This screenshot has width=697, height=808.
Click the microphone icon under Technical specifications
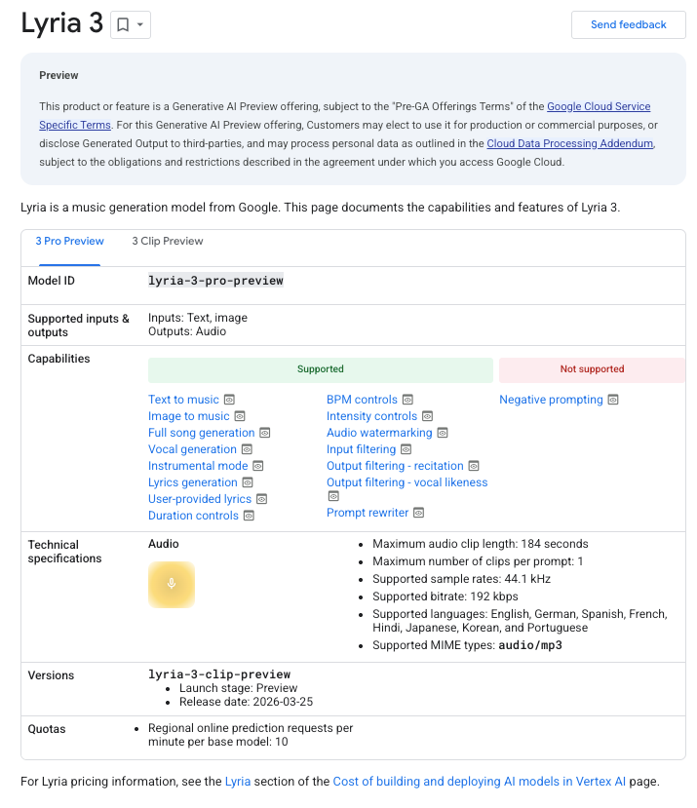[172, 585]
